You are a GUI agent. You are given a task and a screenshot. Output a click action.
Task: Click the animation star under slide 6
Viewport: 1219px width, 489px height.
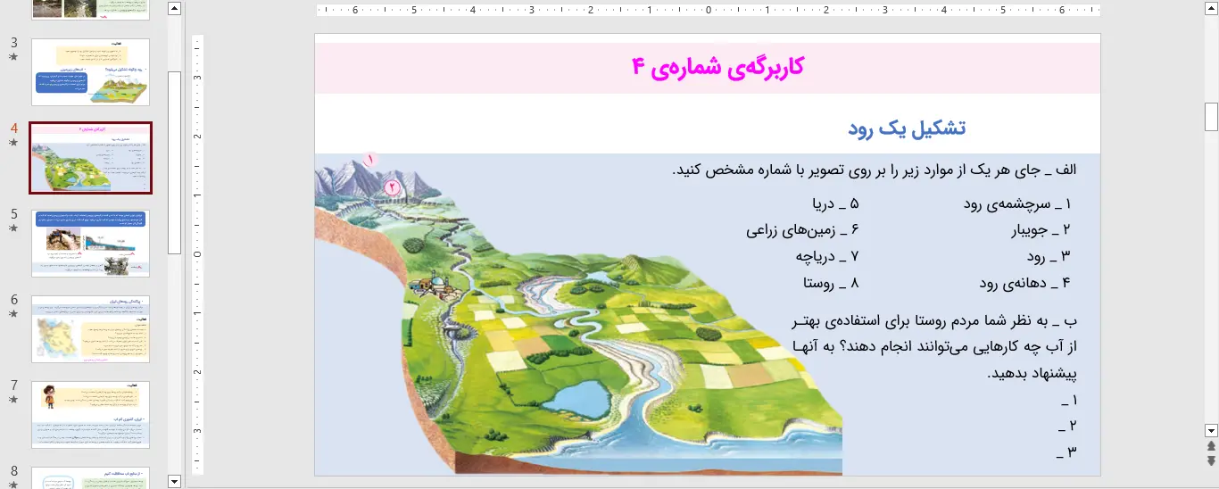pos(13,314)
